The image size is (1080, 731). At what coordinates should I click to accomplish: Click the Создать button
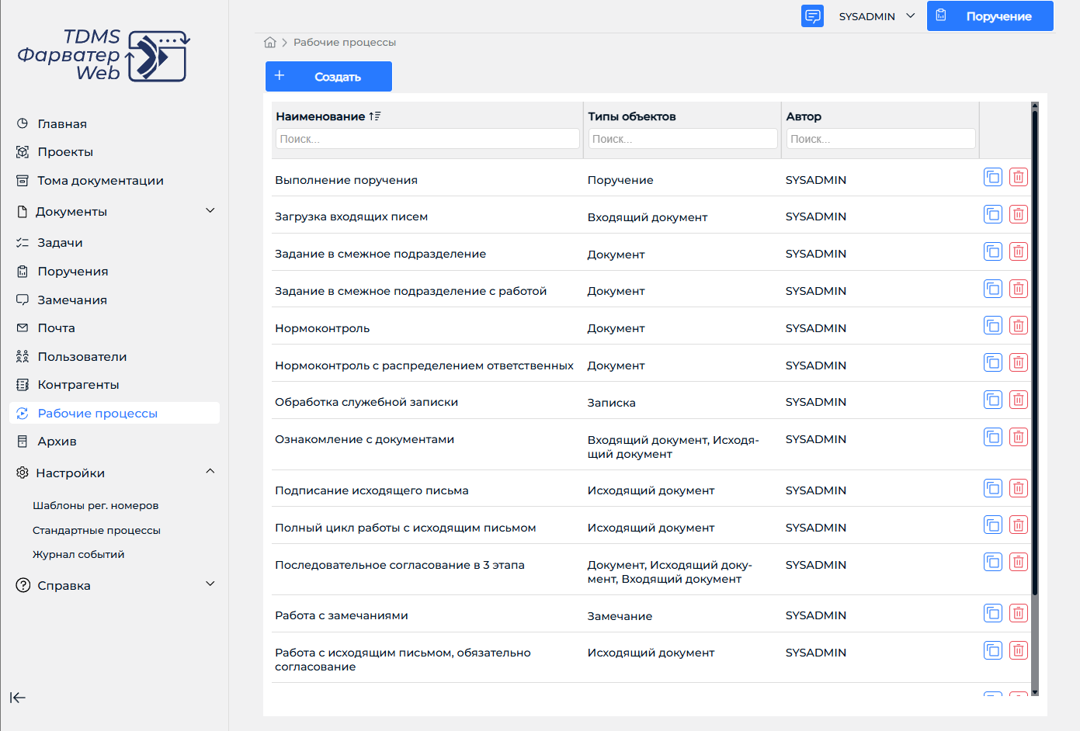328,77
